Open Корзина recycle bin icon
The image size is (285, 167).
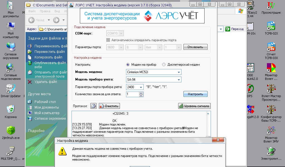click(11, 112)
